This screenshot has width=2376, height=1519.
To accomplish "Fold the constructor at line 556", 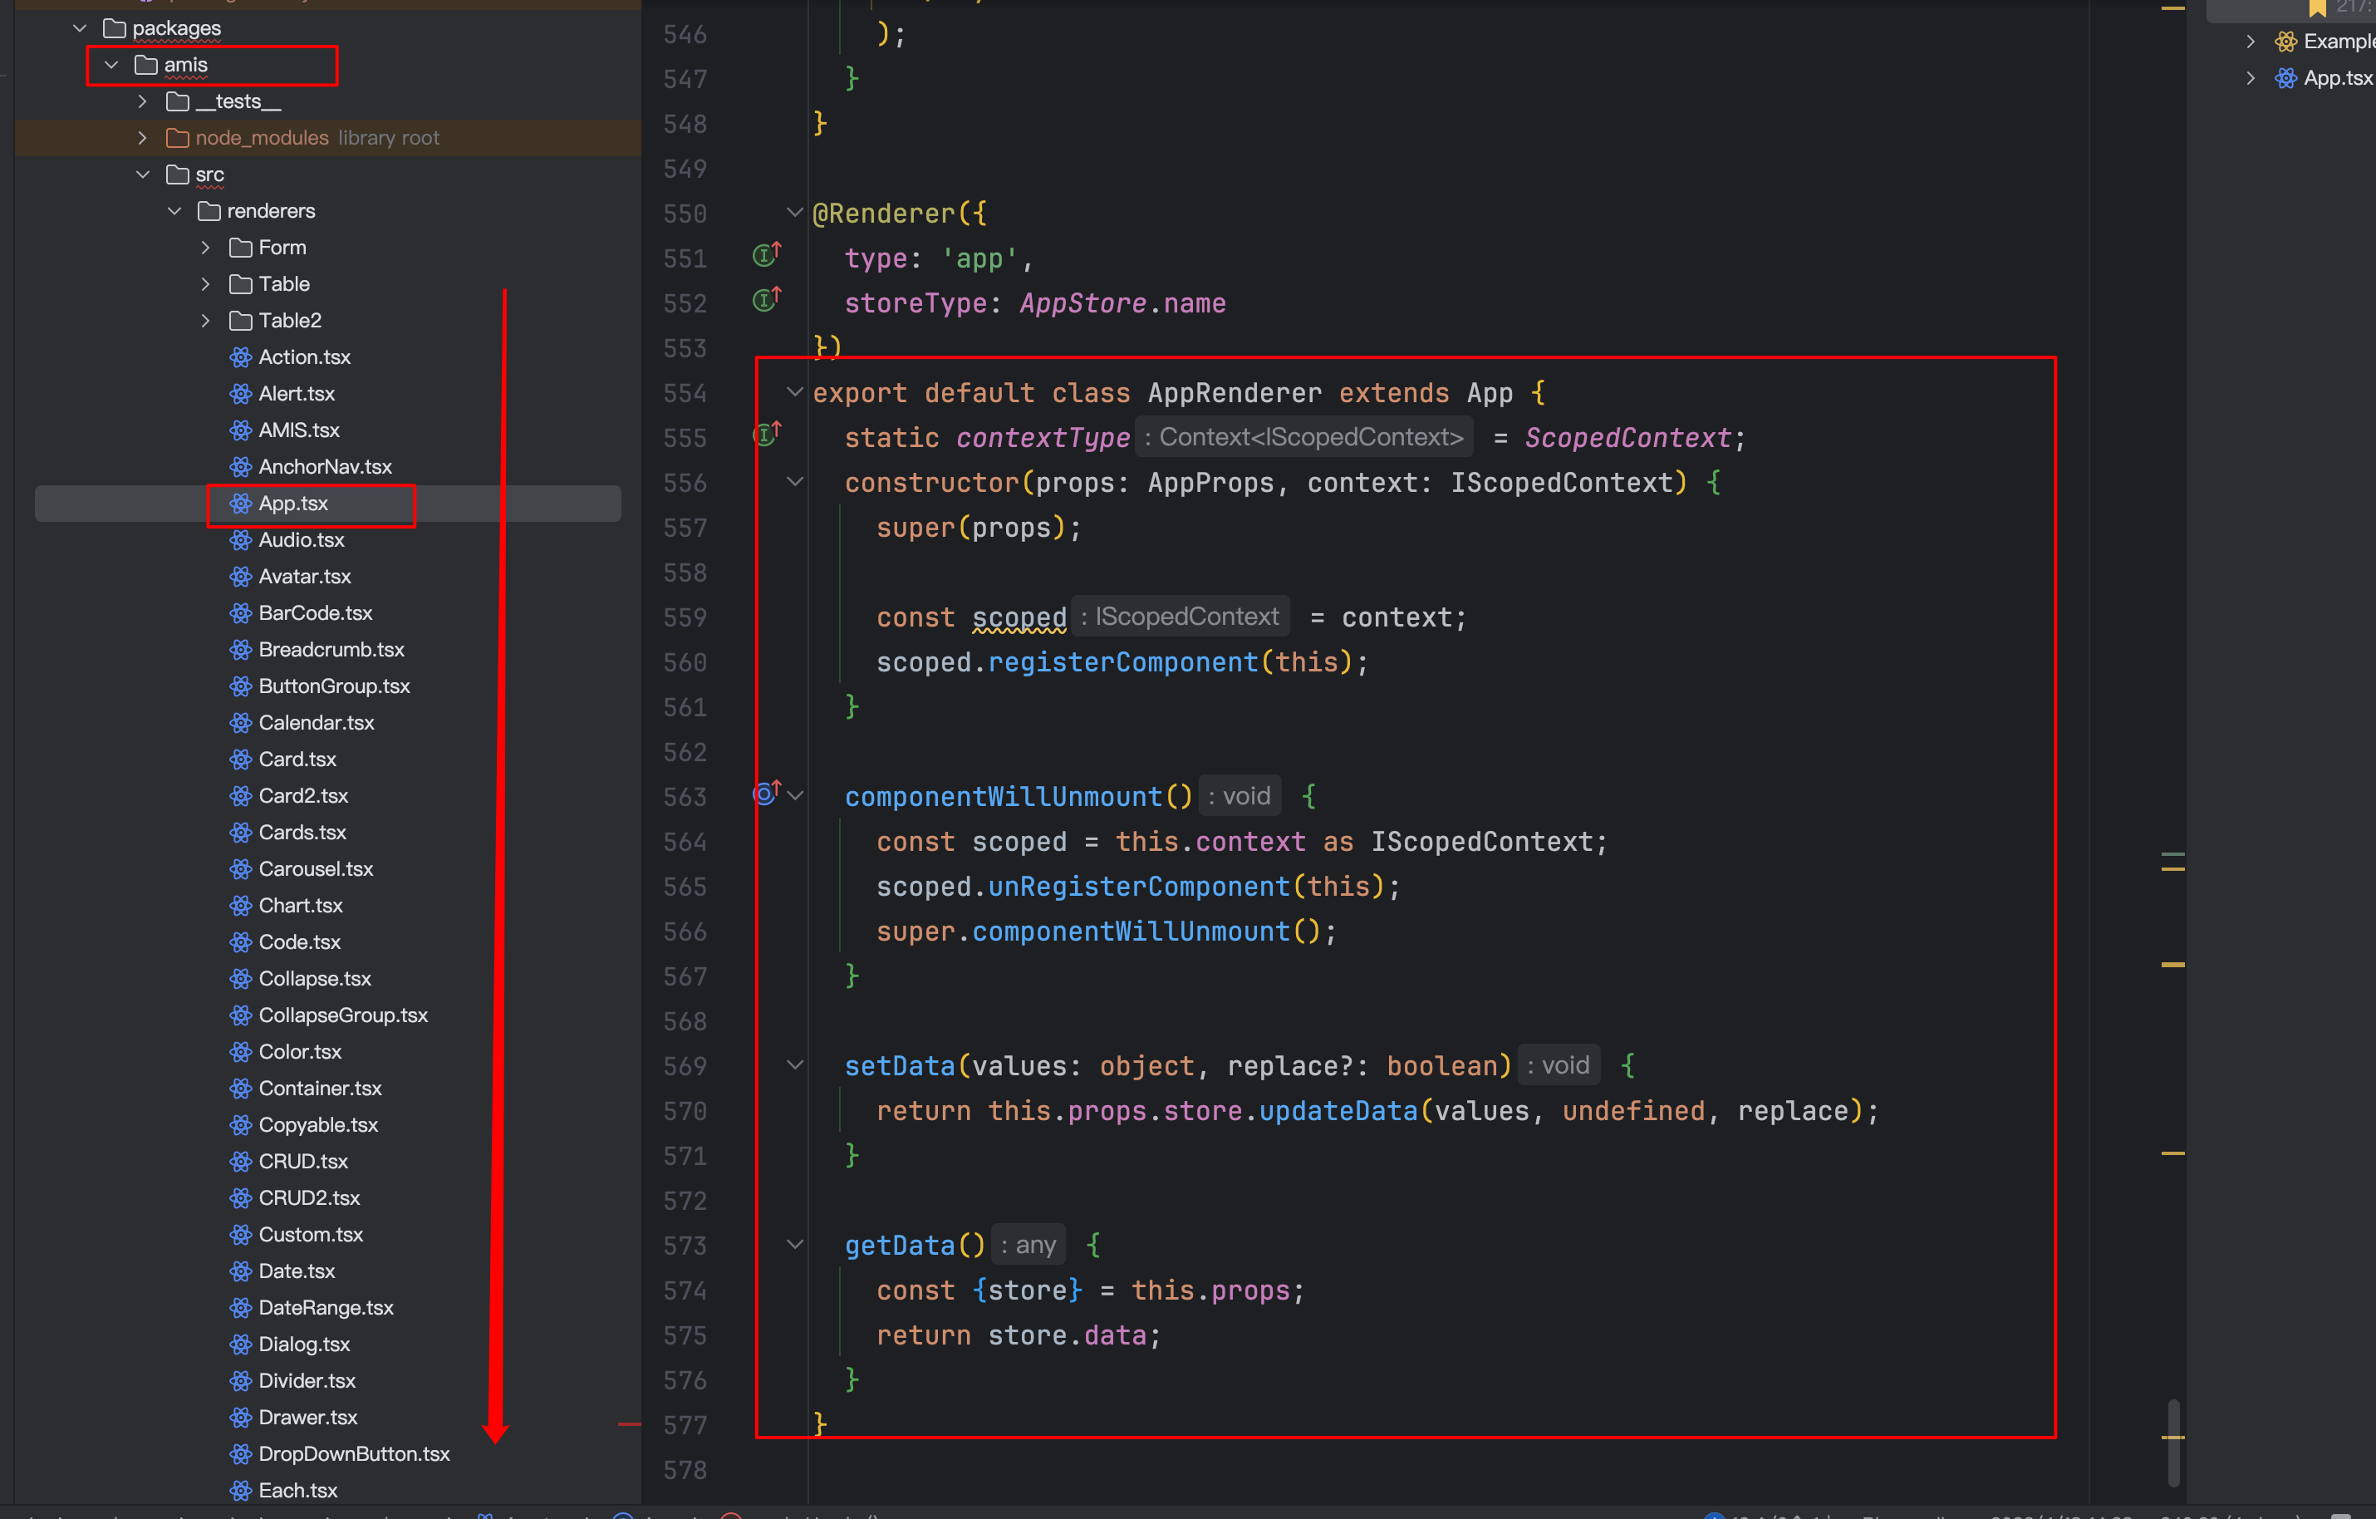I will 794,482.
